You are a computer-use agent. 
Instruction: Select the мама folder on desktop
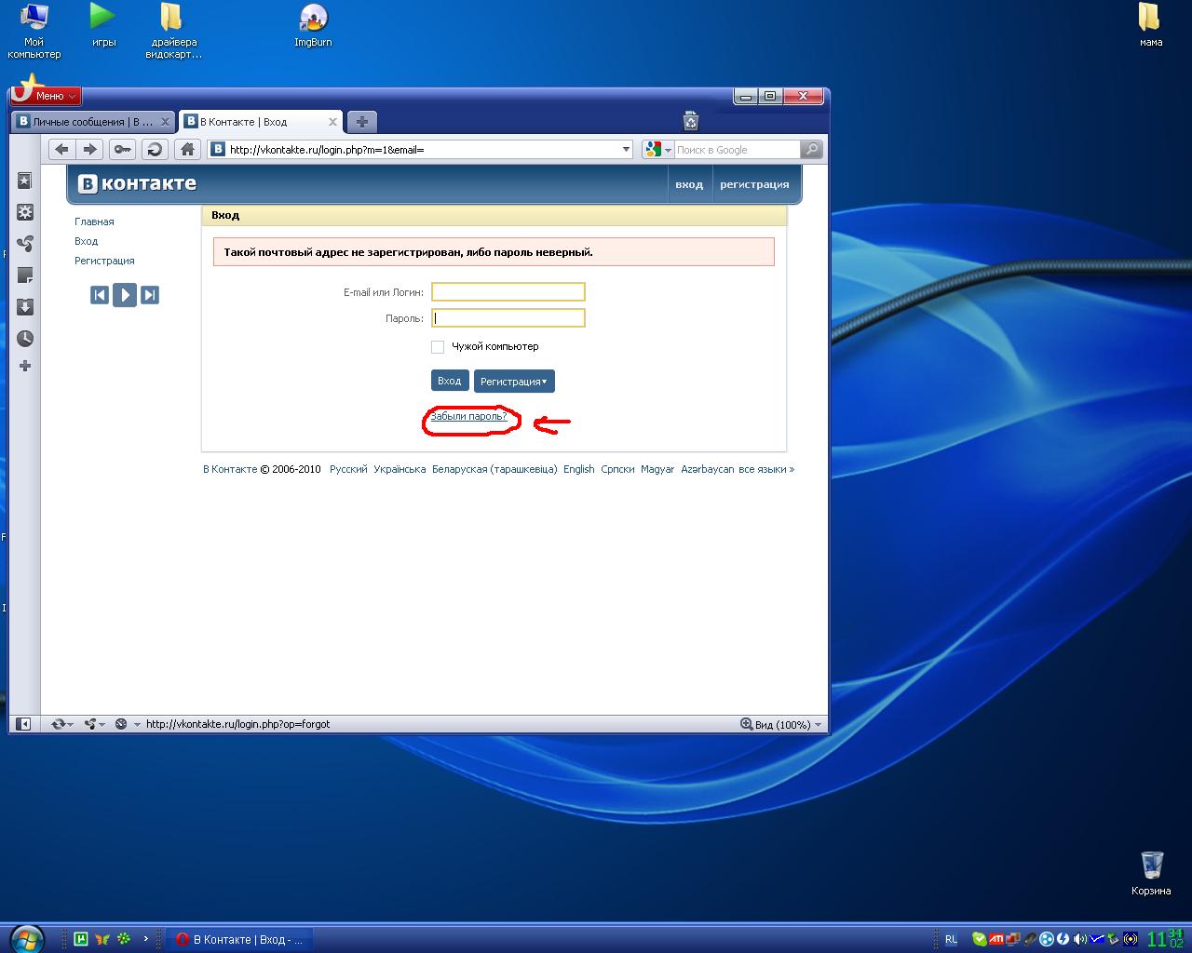(x=1151, y=26)
